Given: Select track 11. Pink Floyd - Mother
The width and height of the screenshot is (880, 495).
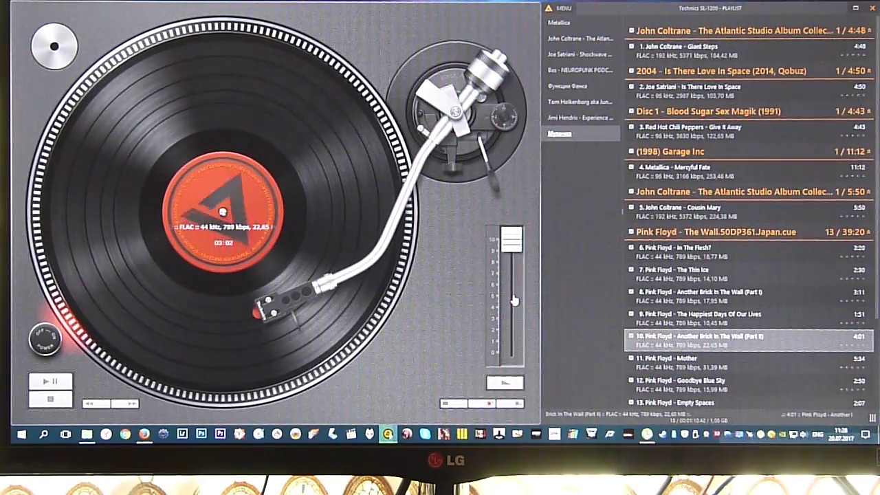Looking at the screenshot, I should click(749, 362).
